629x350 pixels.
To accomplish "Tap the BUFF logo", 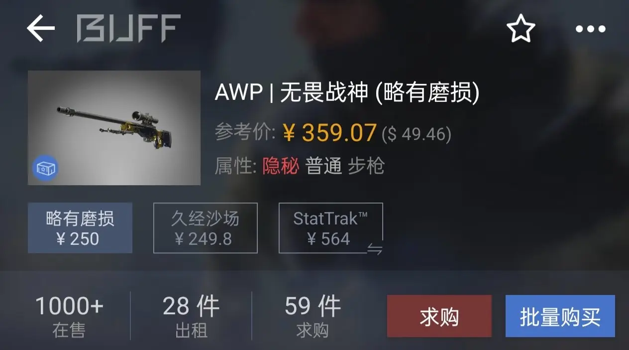I will (x=128, y=28).
